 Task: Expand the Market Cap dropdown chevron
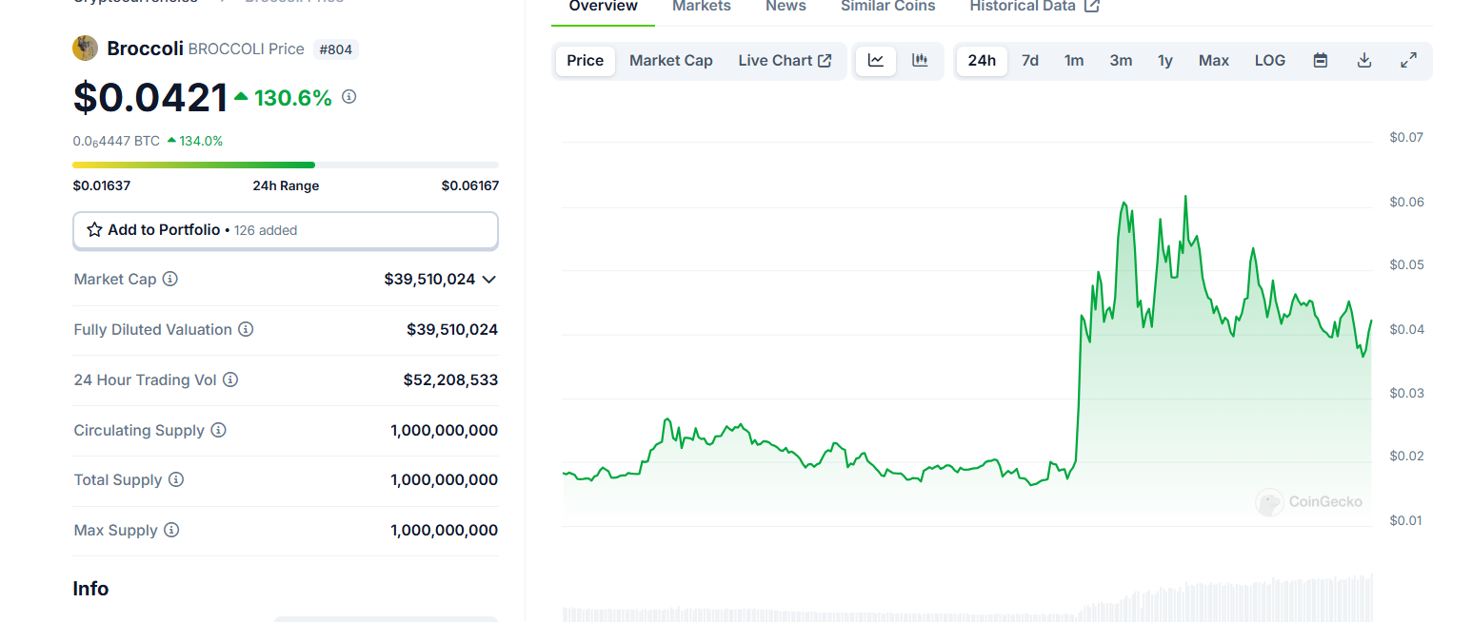click(x=489, y=280)
